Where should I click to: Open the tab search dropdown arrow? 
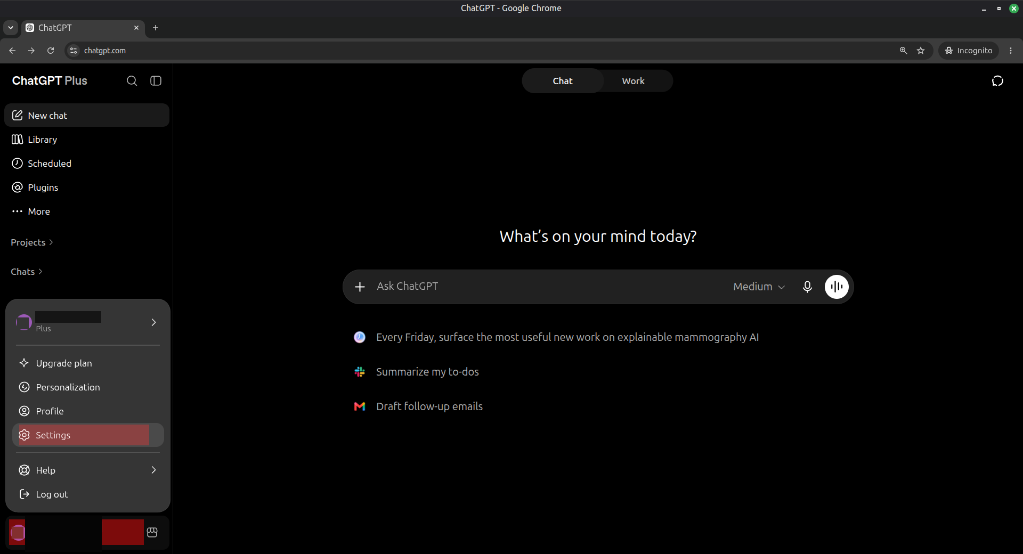pyautogui.click(x=11, y=28)
